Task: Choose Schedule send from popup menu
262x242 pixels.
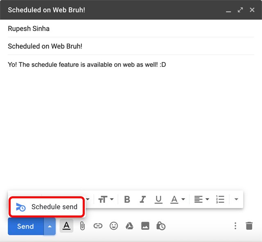Action: coord(47,207)
